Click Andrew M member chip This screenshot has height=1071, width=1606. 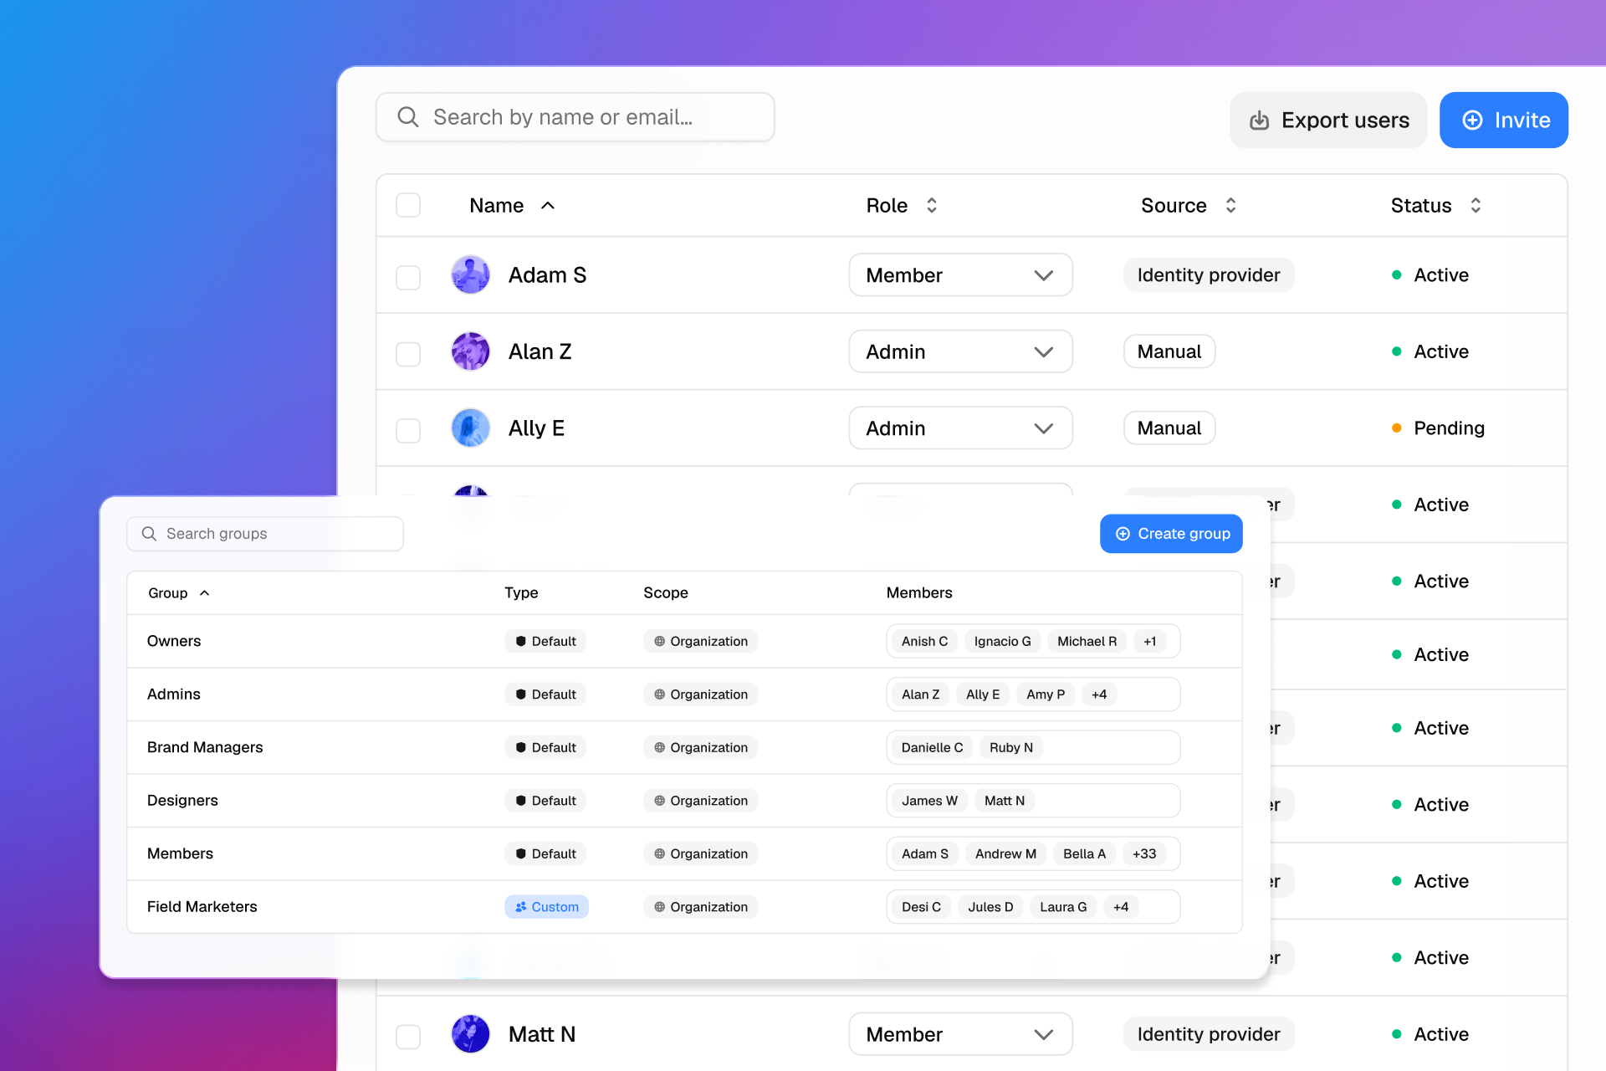pyautogui.click(x=1005, y=853)
